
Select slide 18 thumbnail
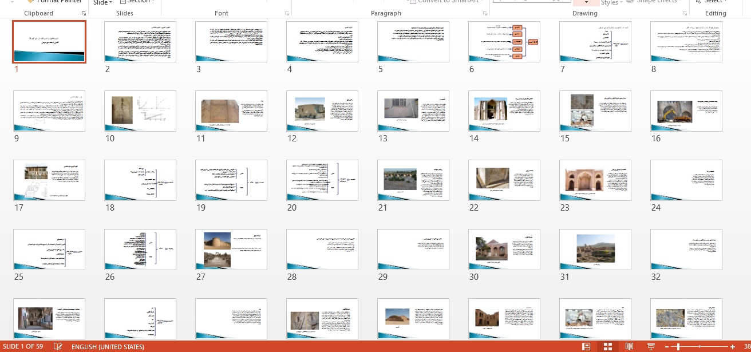pos(140,180)
